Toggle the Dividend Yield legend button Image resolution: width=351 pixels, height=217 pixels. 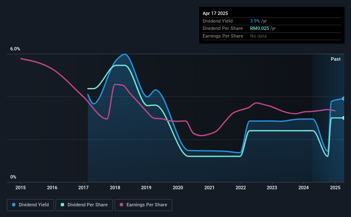pyautogui.click(x=30, y=205)
